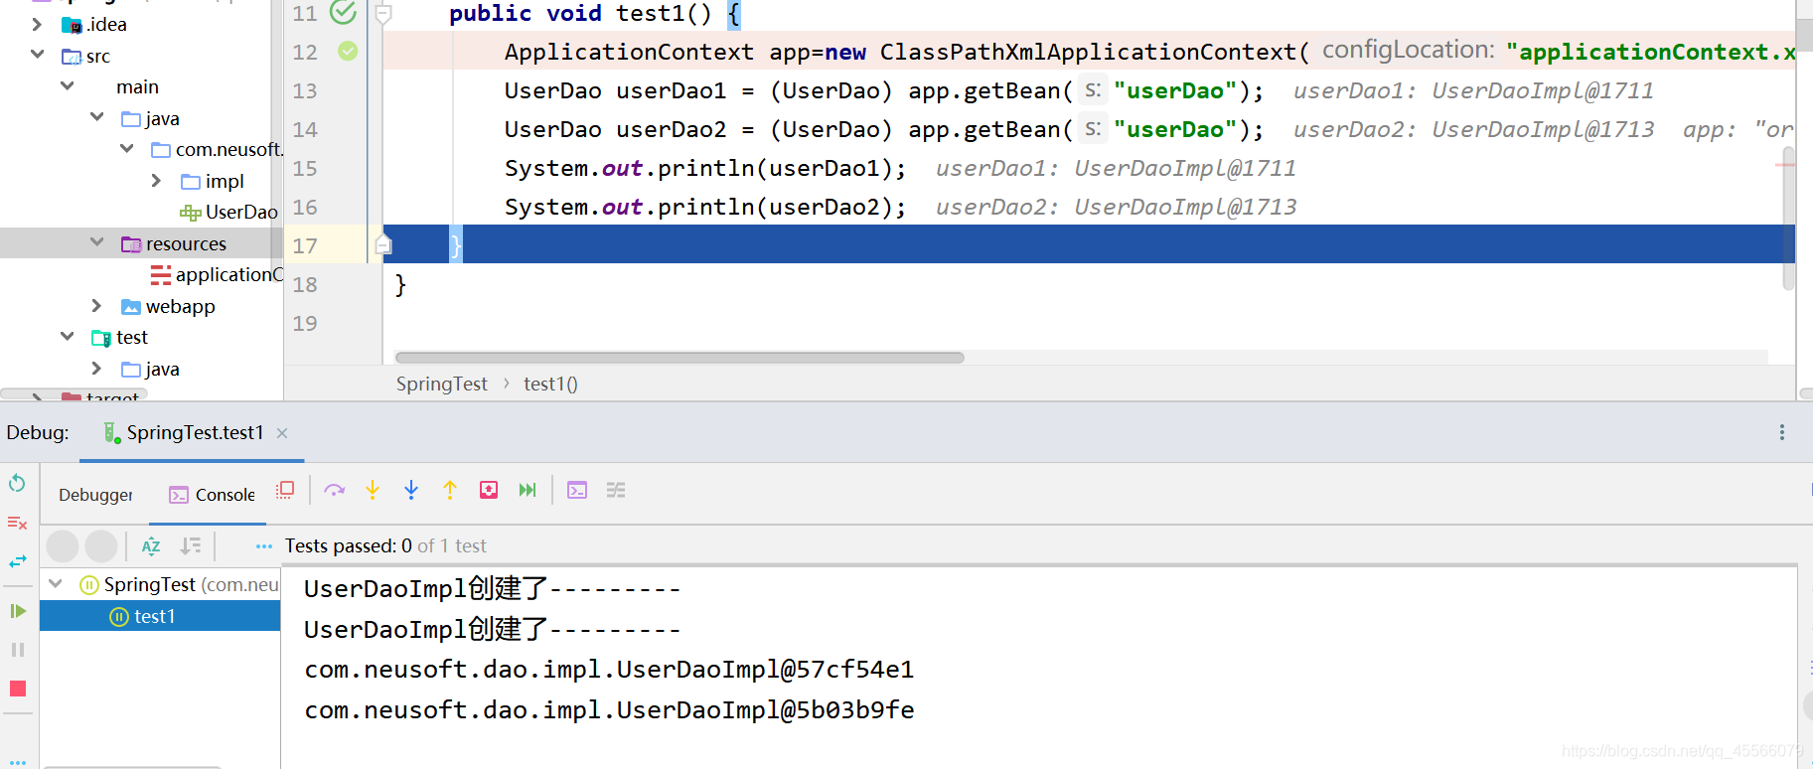
Task: Expand the .idea folder
Action: [37, 24]
